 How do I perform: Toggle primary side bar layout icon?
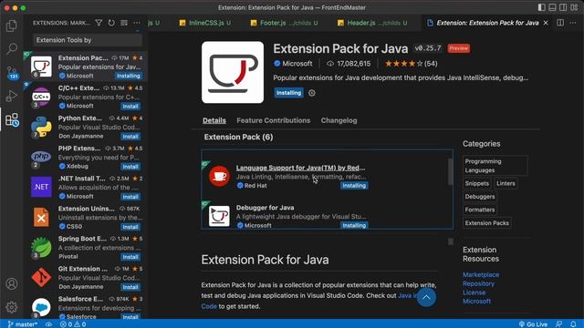(541, 7)
